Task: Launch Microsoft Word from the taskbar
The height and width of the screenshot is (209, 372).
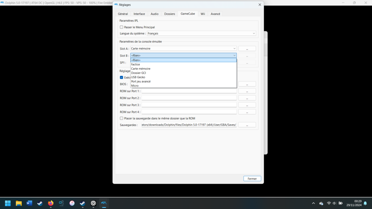Action: tap(29, 203)
